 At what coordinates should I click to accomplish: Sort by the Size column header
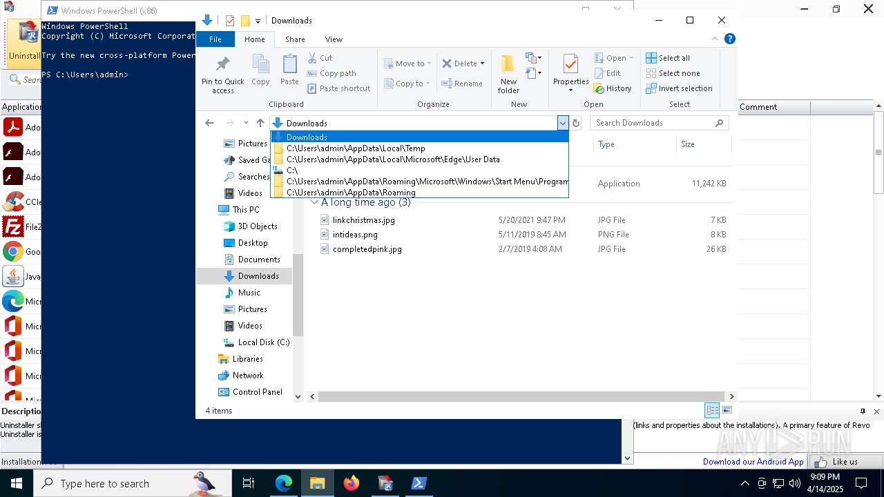pos(703,144)
